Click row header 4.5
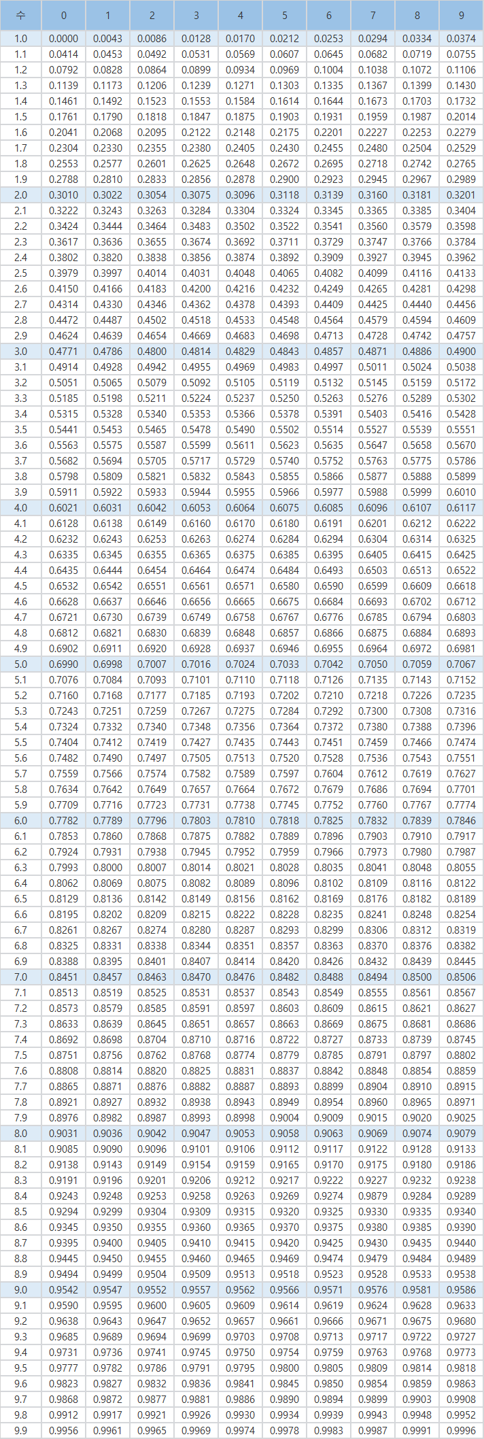Image resolution: width=484 pixels, height=1439 pixels. coord(21,586)
